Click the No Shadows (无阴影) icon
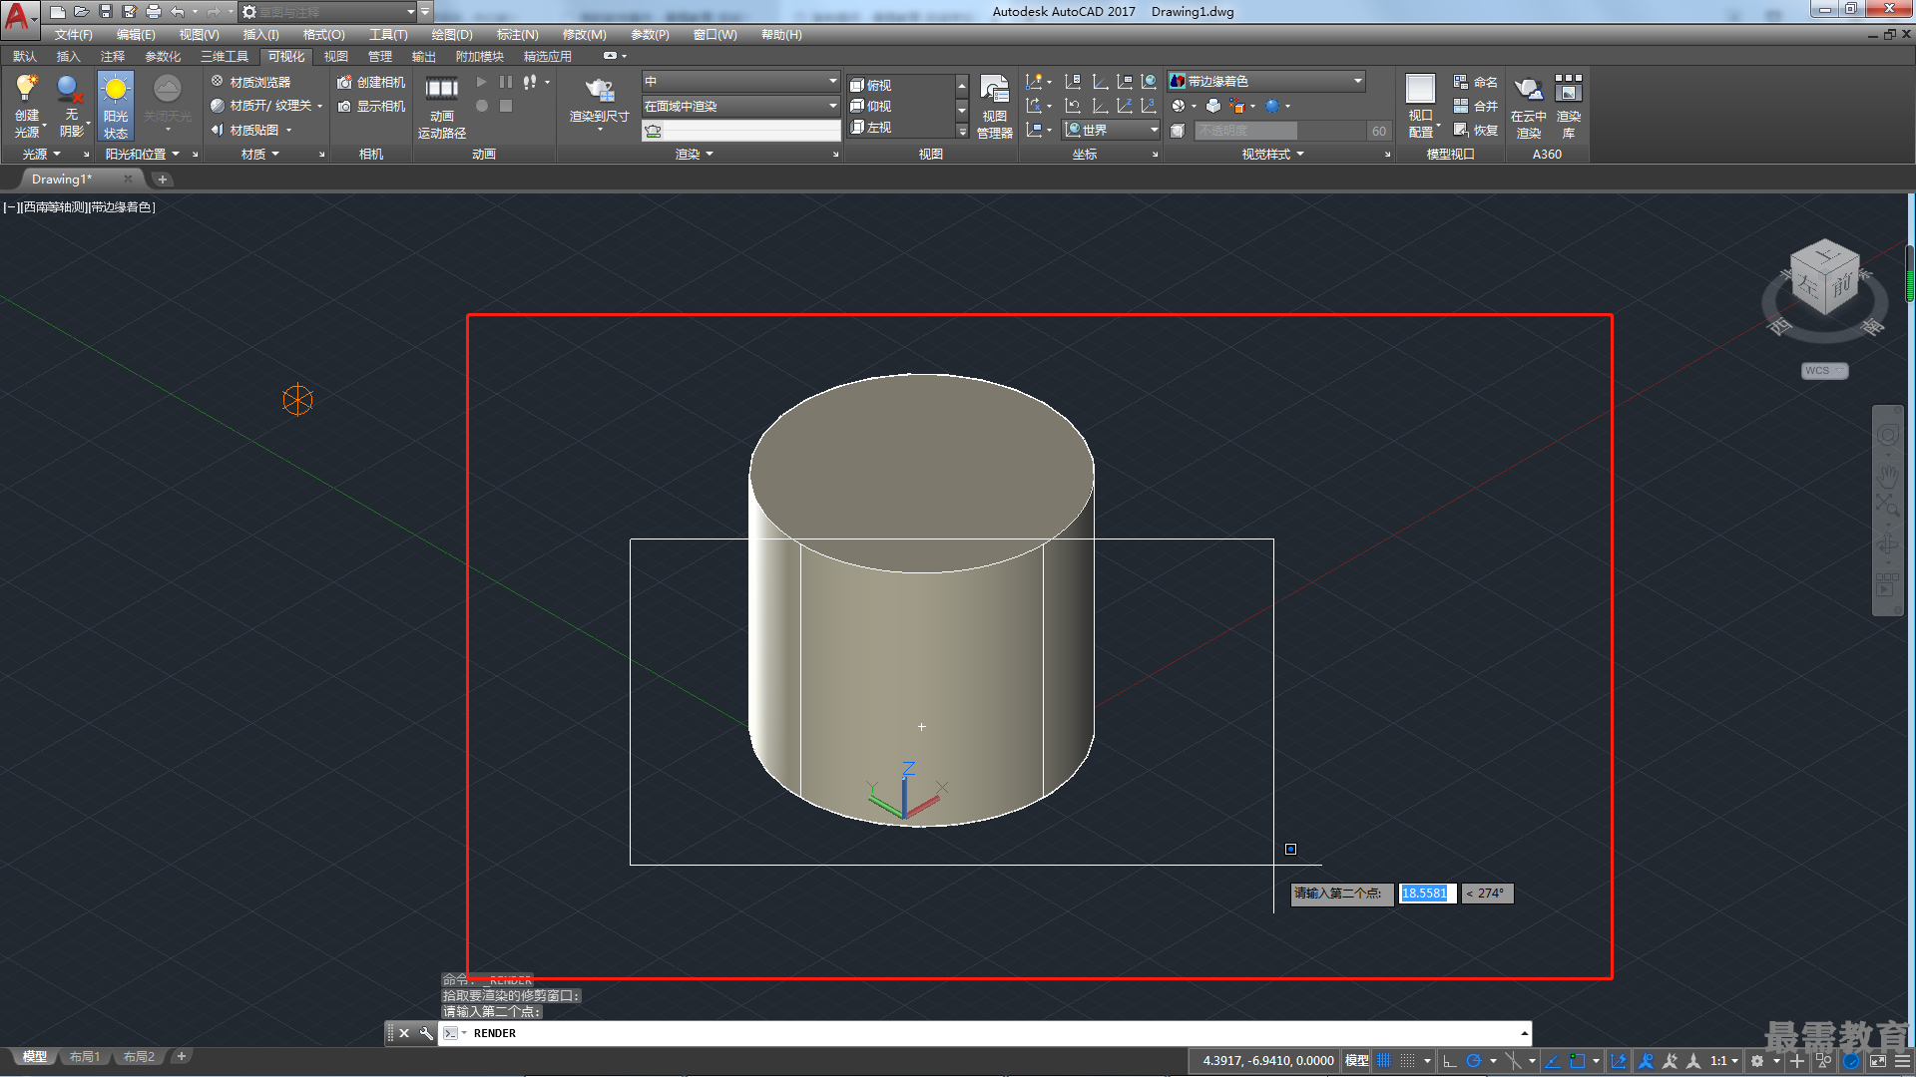1916x1077 pixels. pyautogui.click(x=70, y=90)
